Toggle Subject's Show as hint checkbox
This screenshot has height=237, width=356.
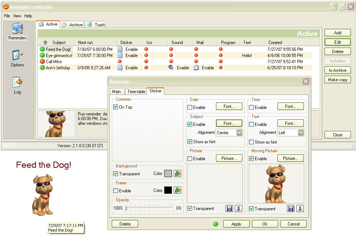[190, 142]
